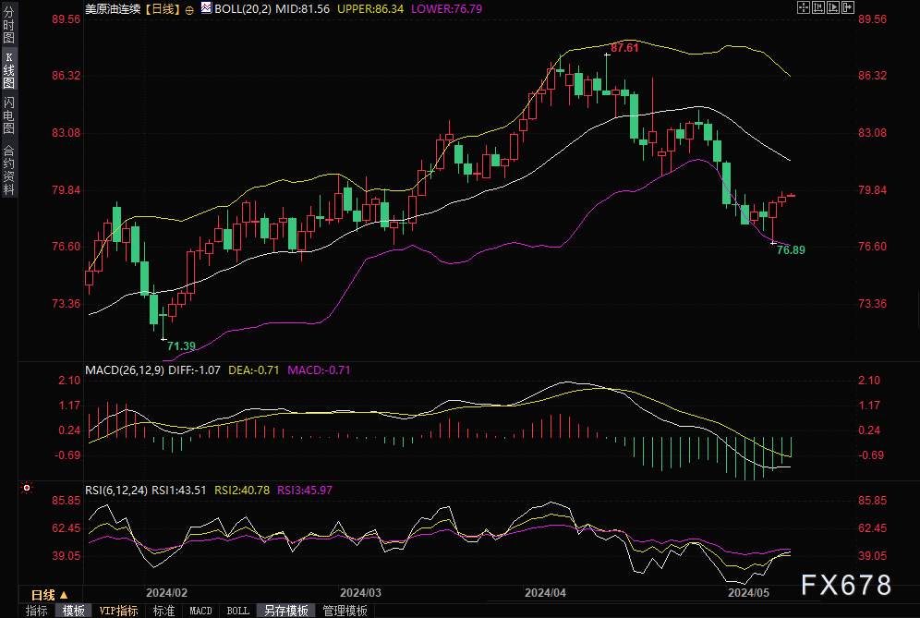This screenshot has width=920, height=618.
Task: Open the 日线 period dropdown
Action: tap(50, 595)
